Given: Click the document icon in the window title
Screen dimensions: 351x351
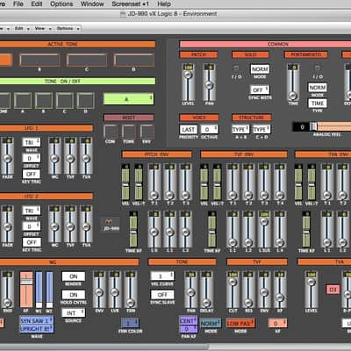Looking at the screenshot, I should pos(123,14).
